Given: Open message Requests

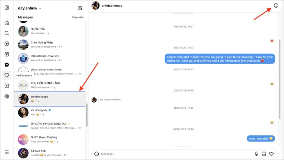Looking at the screenshot, I should click(77, 17).
